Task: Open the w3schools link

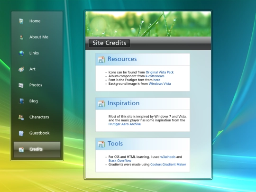Action: (168, 157)
